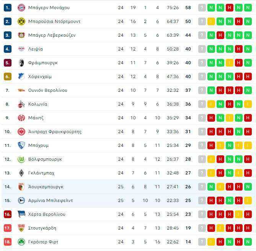Click the Hertha Berlin flag logo

click(21, 214)
